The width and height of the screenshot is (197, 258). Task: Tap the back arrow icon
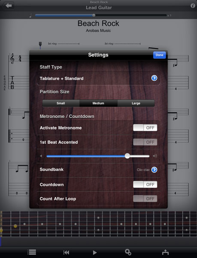9,6
